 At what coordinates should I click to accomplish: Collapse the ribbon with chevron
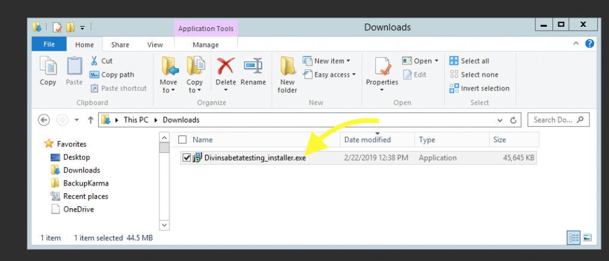point(577,44)
